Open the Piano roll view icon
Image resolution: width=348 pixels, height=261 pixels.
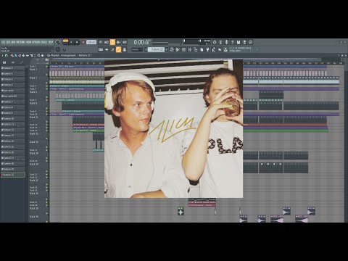tap(178, 49)
